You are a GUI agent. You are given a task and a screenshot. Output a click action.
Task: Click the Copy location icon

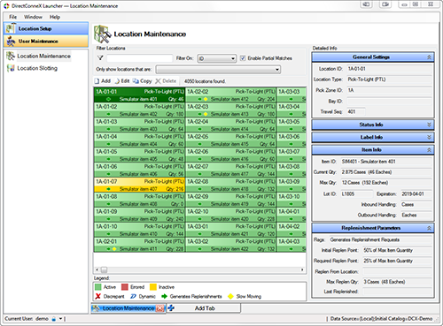(136, 81)
